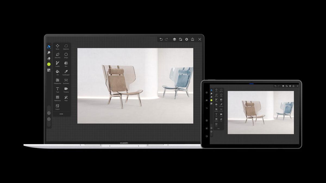The width and height of the screenshot is (326, 183).
Task: Share the artwork using the export button
Action: coord(193,39)
